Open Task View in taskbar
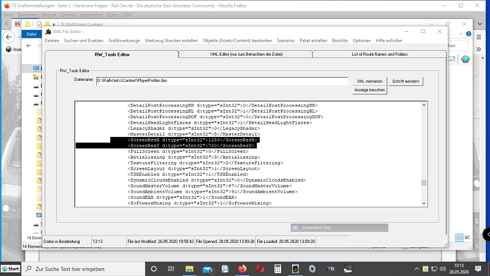 171,269
